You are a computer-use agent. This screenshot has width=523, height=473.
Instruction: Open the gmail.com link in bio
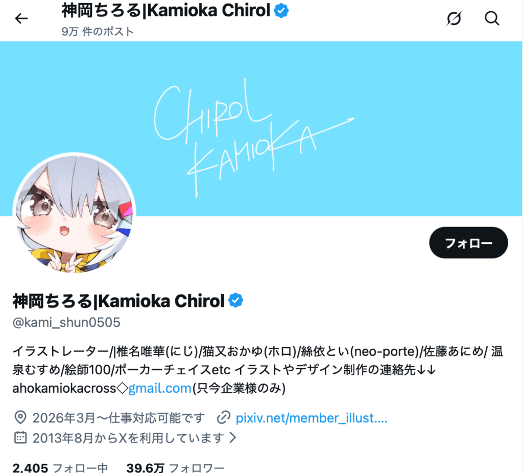(160, 388)
